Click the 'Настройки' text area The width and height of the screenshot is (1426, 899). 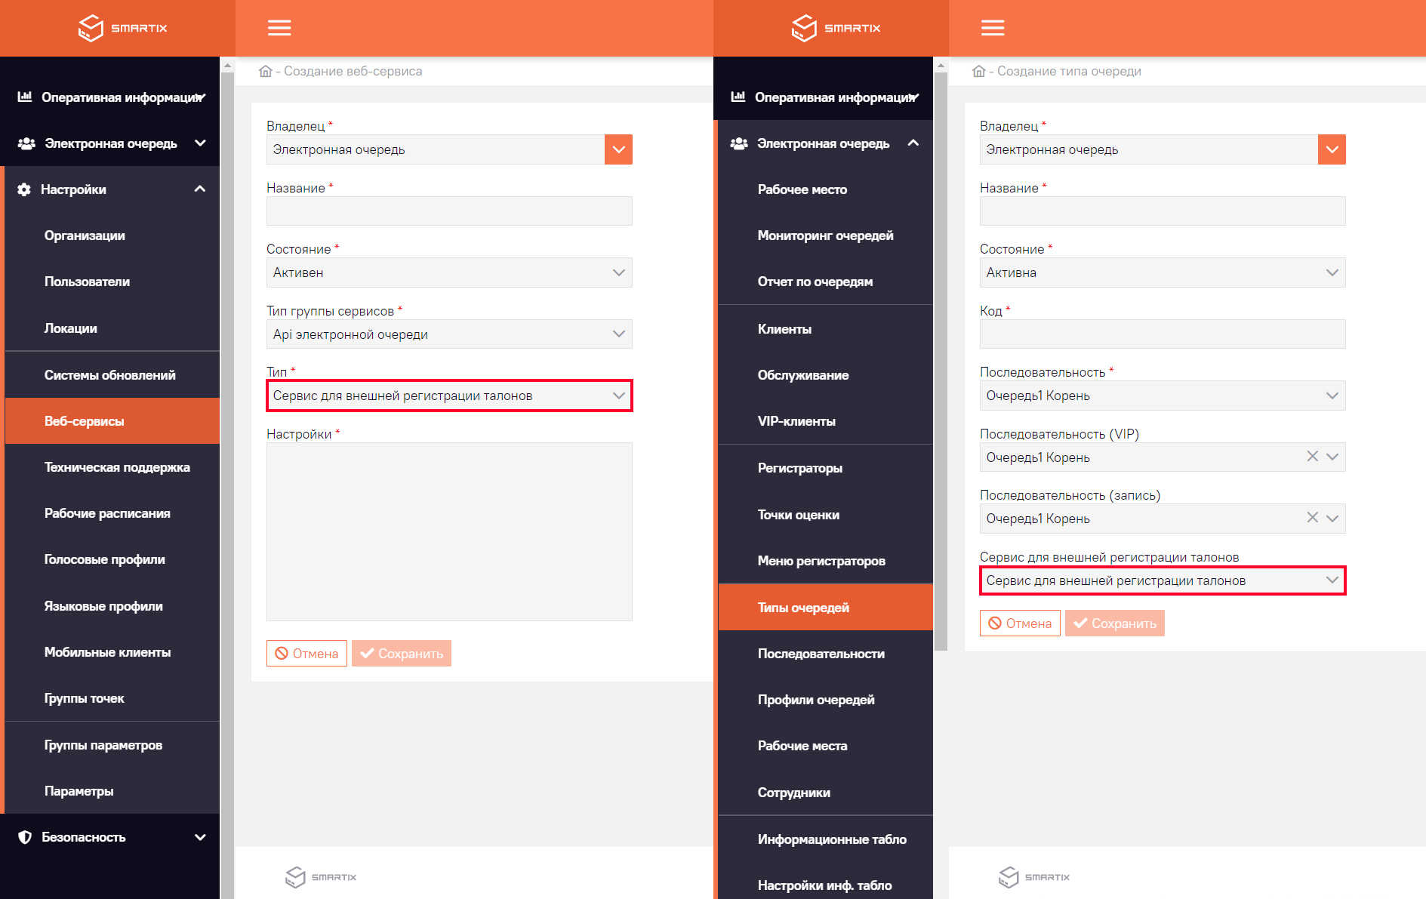(x=449, y=532)
